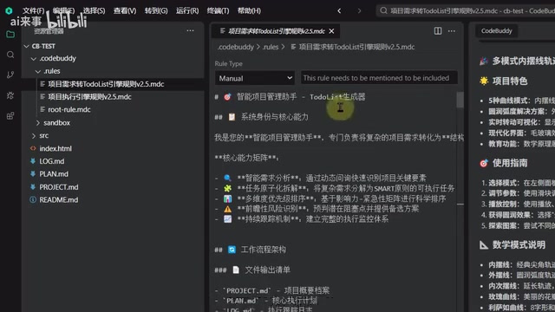The image size is (555, 312).
Task: Go back with navigation arrow
Action: [x=339, y=11]
